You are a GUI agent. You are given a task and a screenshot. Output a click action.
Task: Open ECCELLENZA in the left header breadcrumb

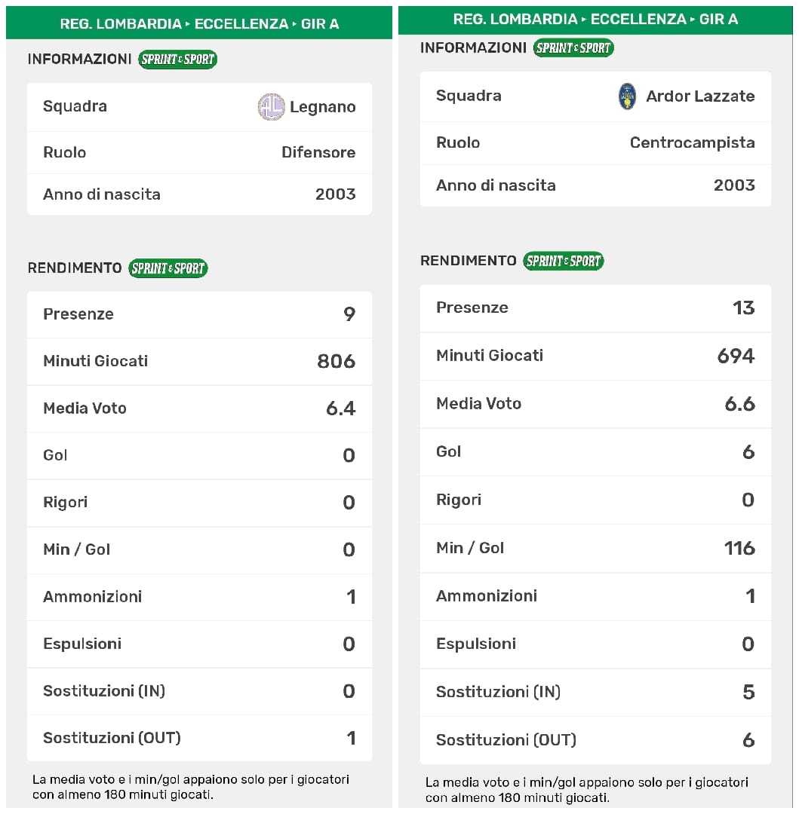241,24
